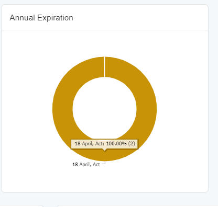Click the bottom arc of the donut under the tooltip
Screen dimensions: 218x207
click(x=104, y=156)
